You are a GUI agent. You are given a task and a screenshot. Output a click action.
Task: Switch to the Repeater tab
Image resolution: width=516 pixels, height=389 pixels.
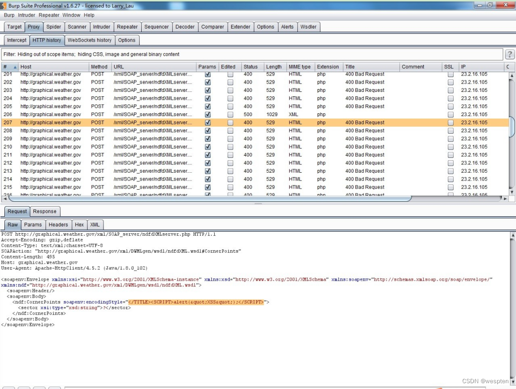tap(127, 27)
